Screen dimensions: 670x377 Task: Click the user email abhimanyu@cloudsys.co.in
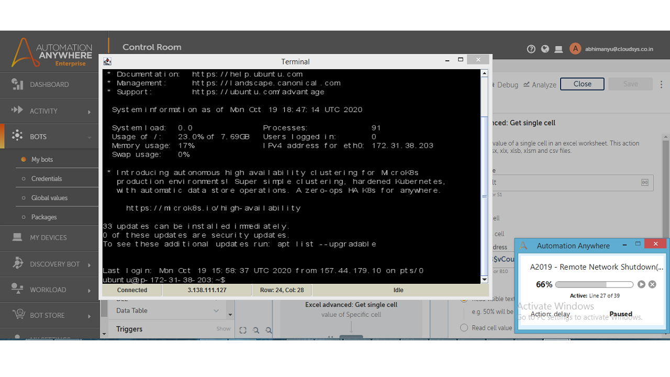coord(619,49)
